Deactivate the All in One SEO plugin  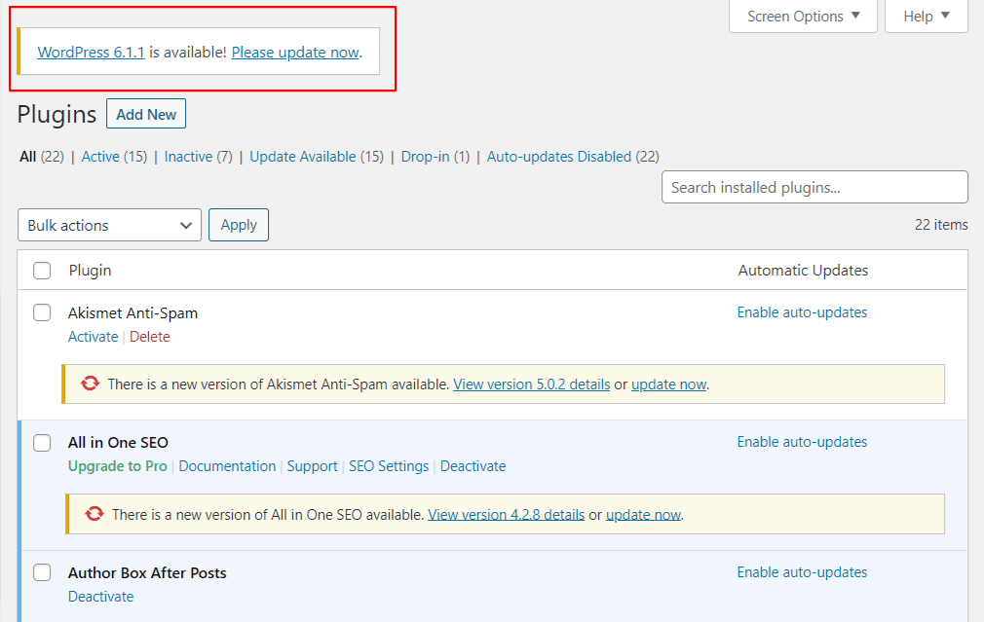[473, 466]
